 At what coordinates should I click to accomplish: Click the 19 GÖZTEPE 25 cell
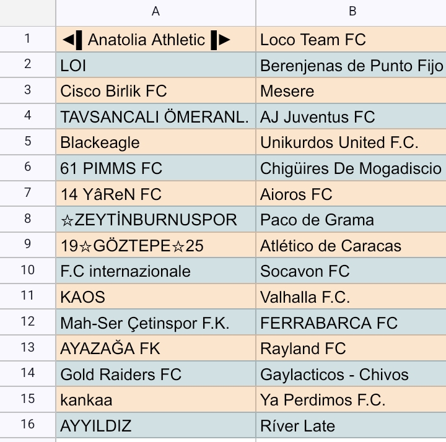point(156,245)
